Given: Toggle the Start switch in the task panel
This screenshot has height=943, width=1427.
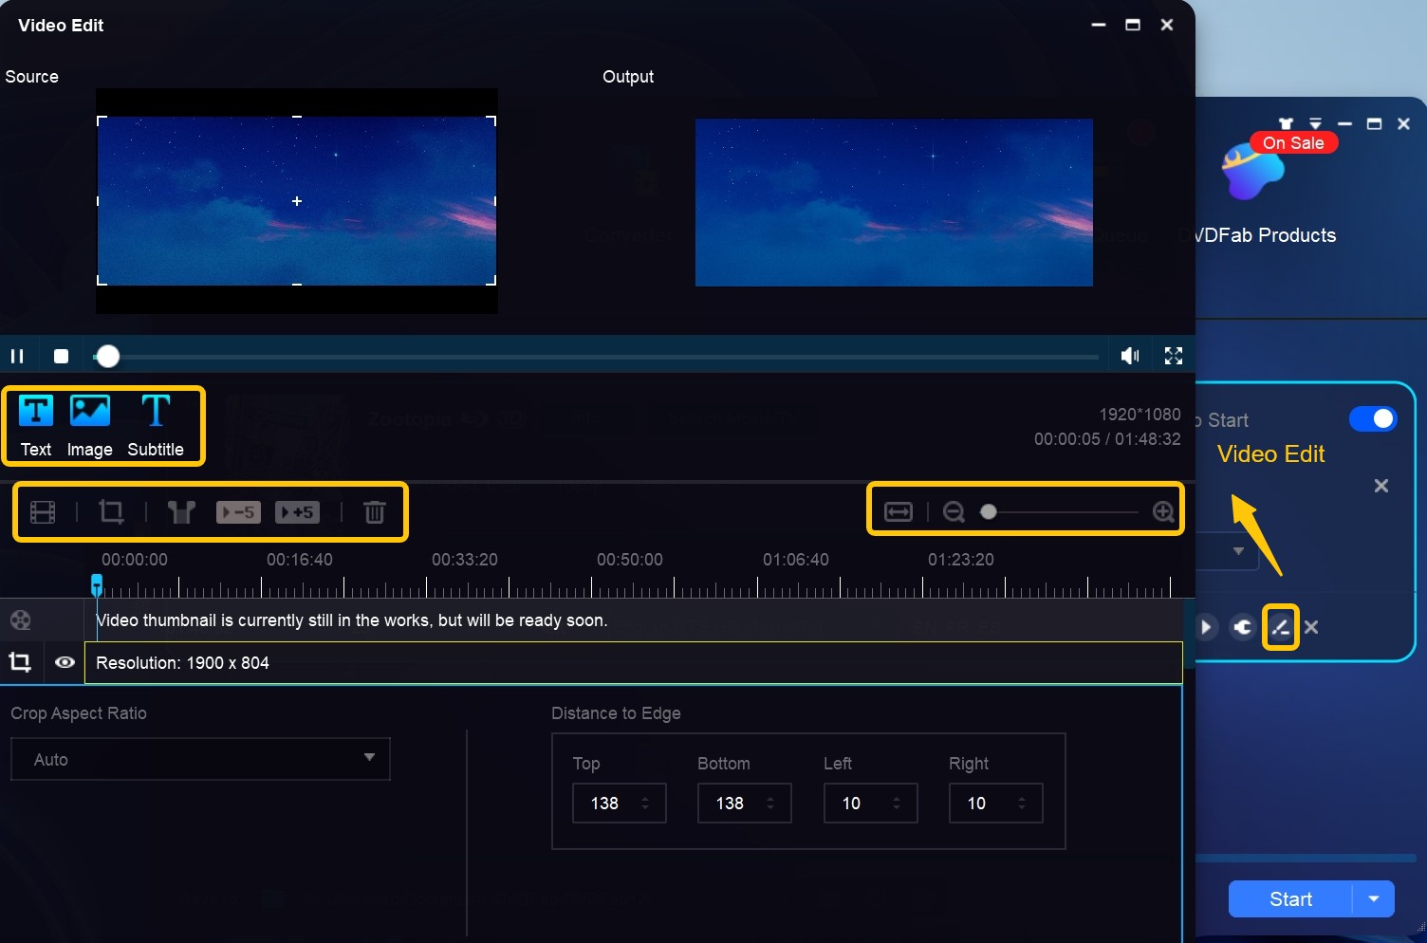Looking at the screenshot, I should tap(1373, 418).
